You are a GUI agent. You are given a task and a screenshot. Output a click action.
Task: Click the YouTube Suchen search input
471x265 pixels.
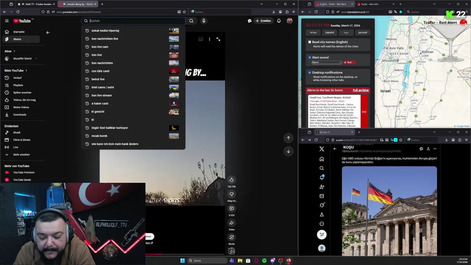(x=132, y=21)
